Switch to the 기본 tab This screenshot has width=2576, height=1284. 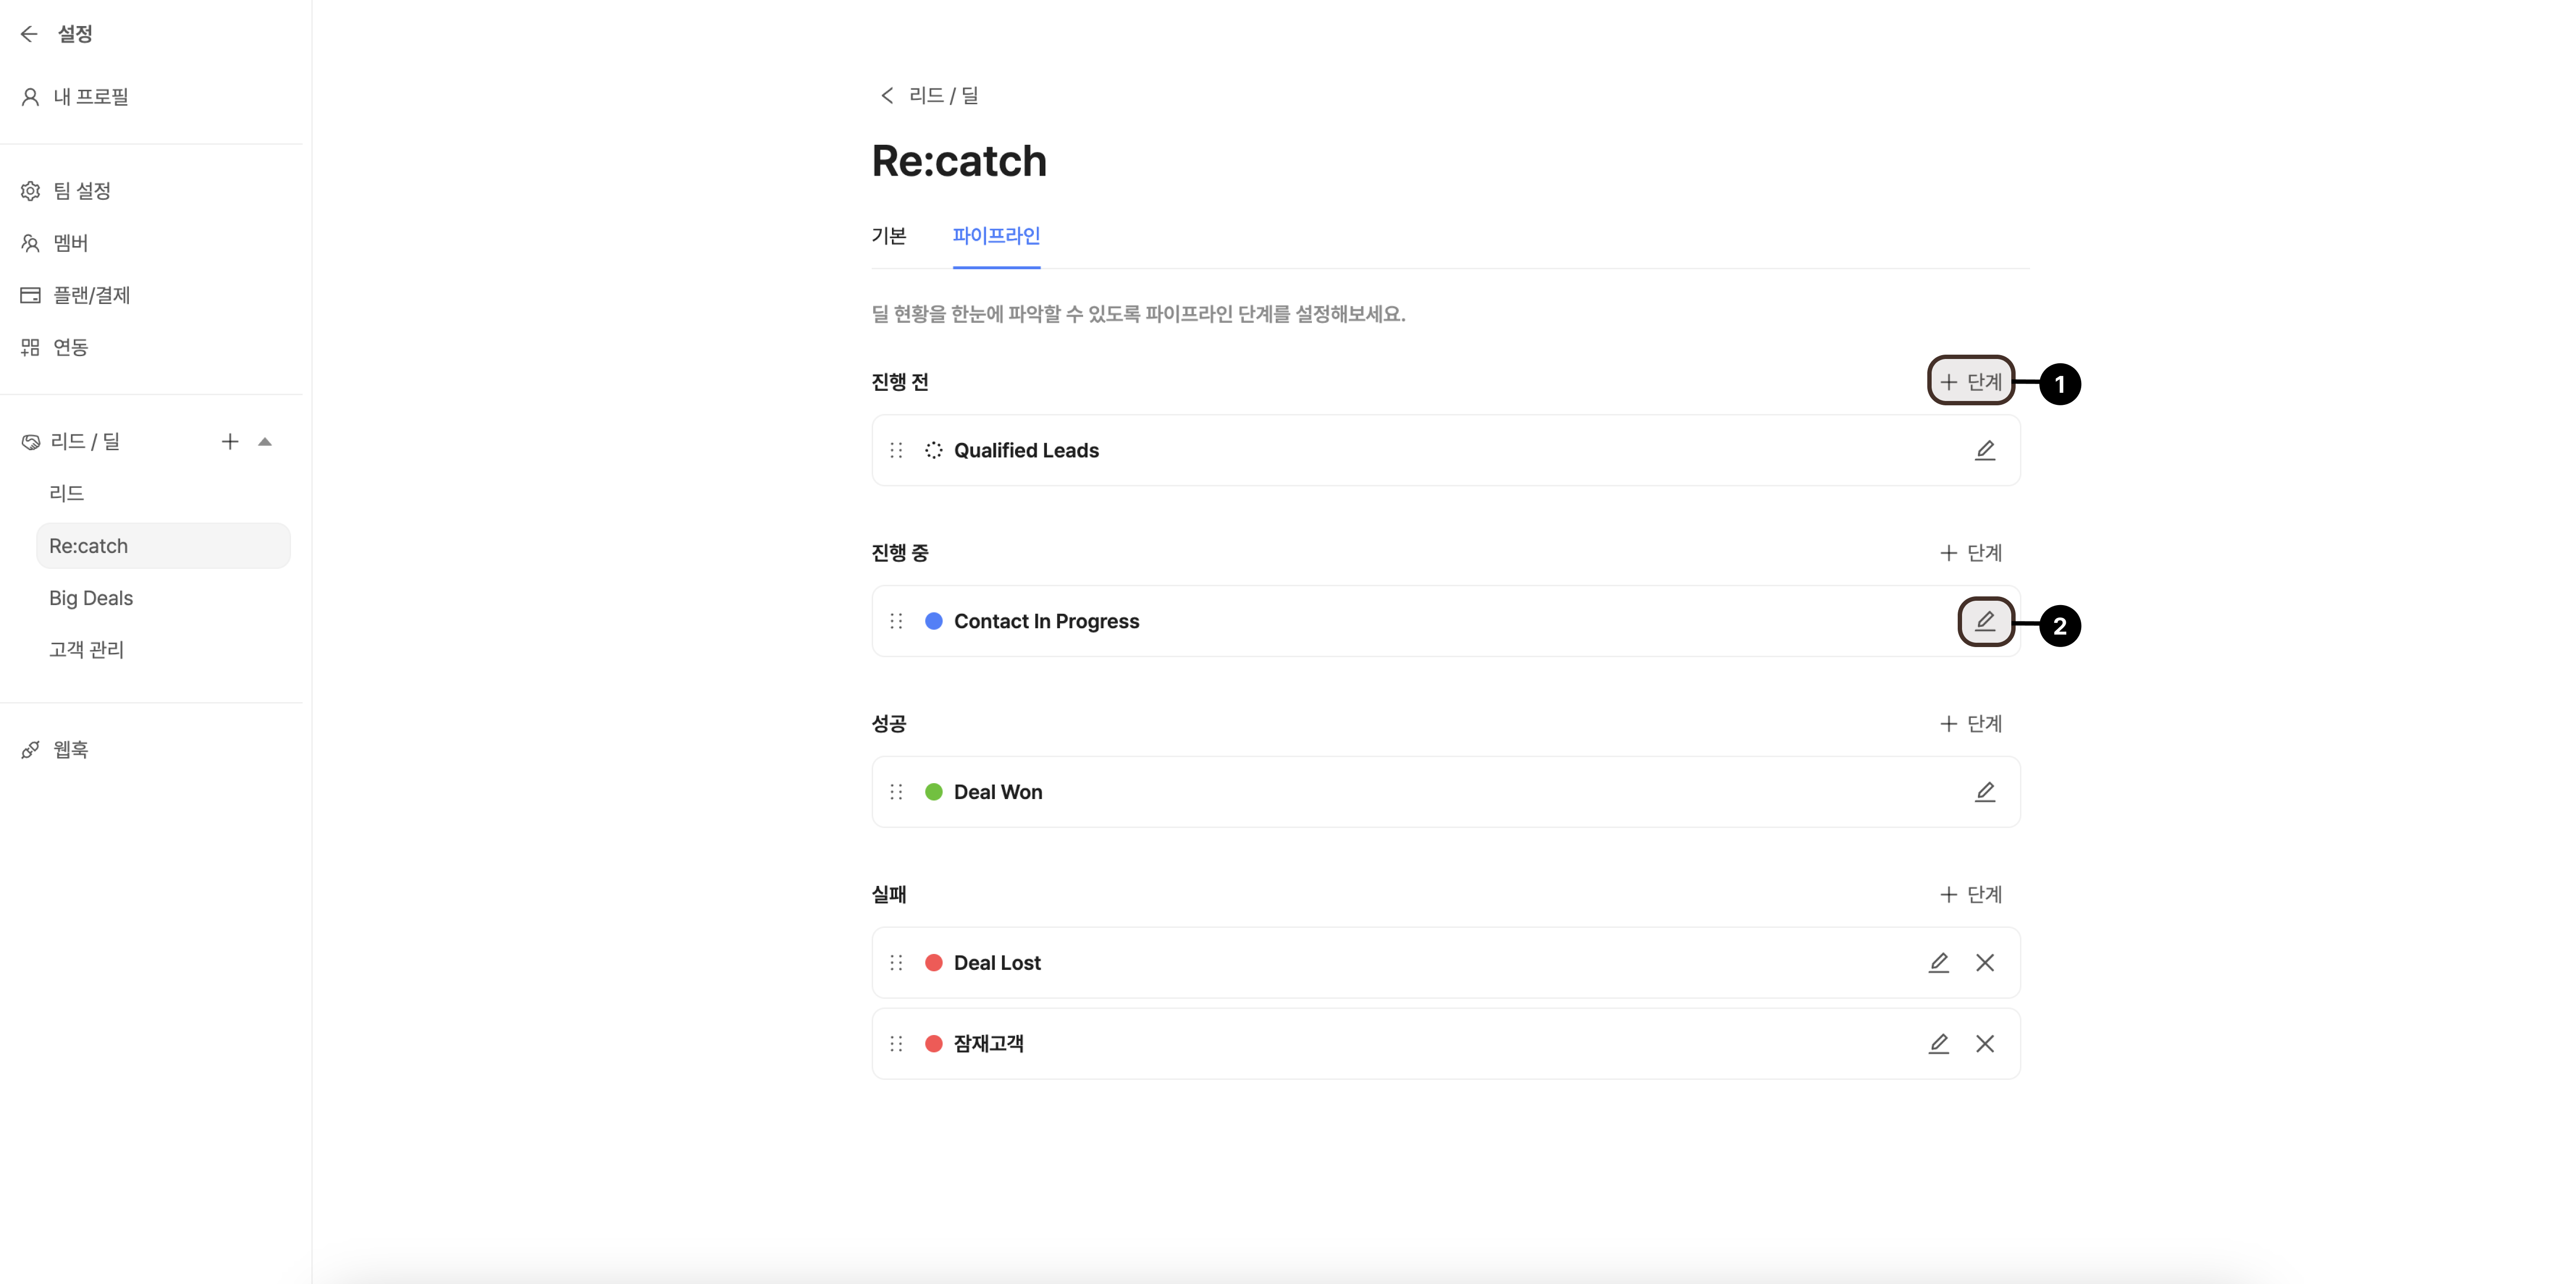pyautogui.click(x=888, y=235)
